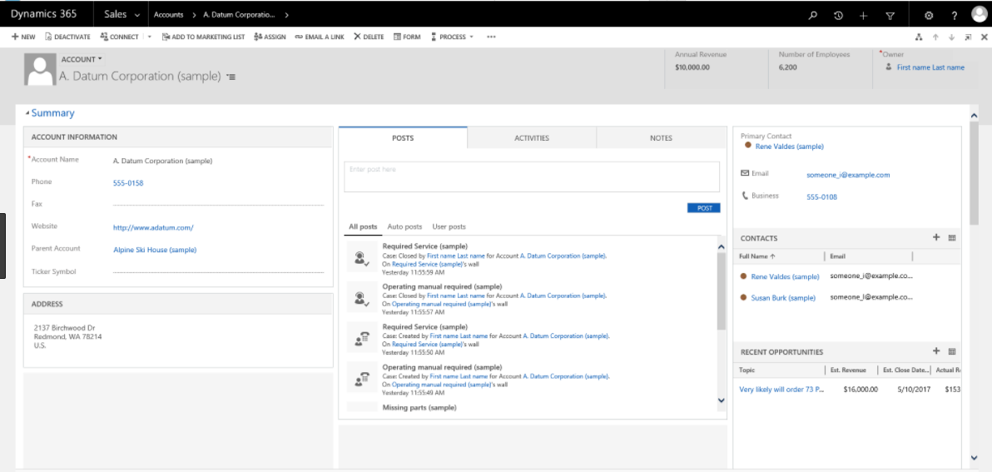The width and height of the screenshot is (992, 472).
Task: Open the grid view icon in RECENT OPPORTUNITIES
Action: 952,351
